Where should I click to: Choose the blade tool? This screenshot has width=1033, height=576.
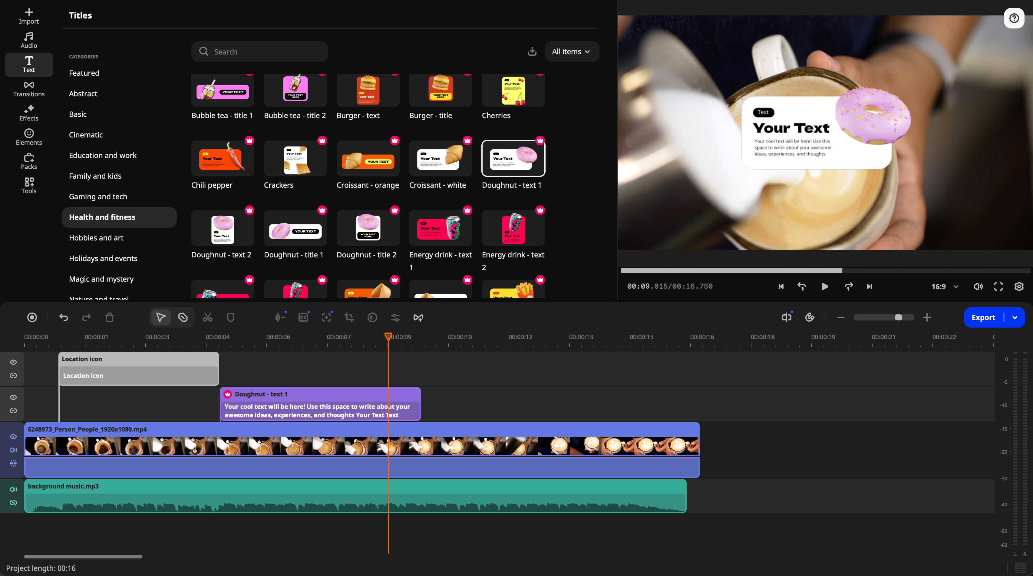click(x=183, y=317)
